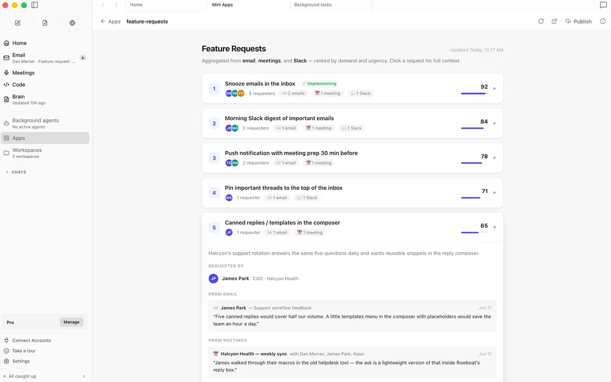Click the '3 requesters' avatars group
This screenshot has width=611, height=382.
click(235, 93)
